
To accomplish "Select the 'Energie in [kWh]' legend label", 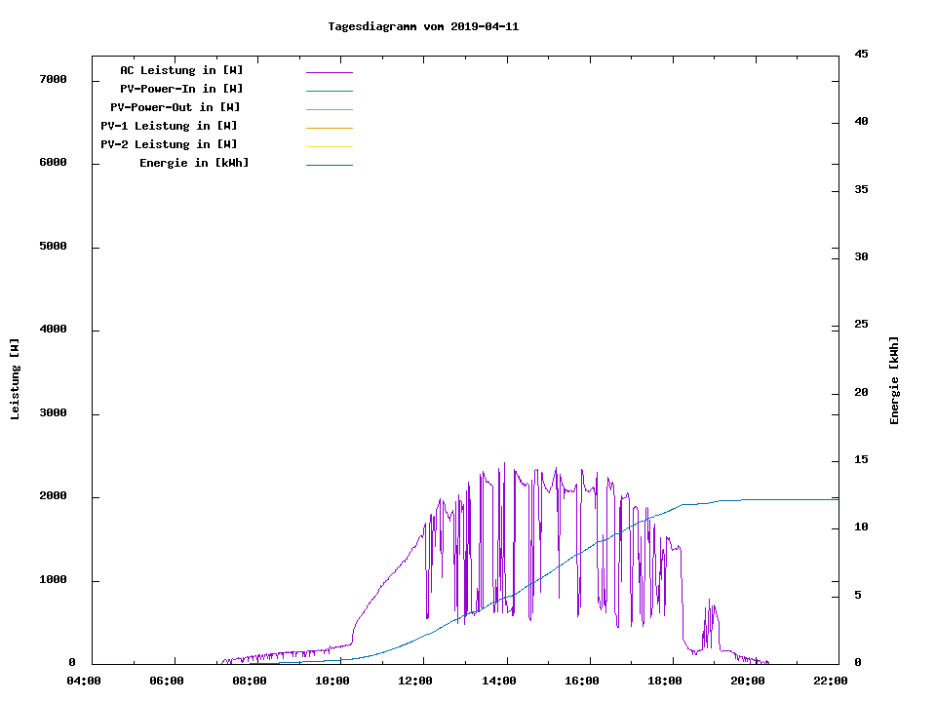I will (x=194, y=163).
